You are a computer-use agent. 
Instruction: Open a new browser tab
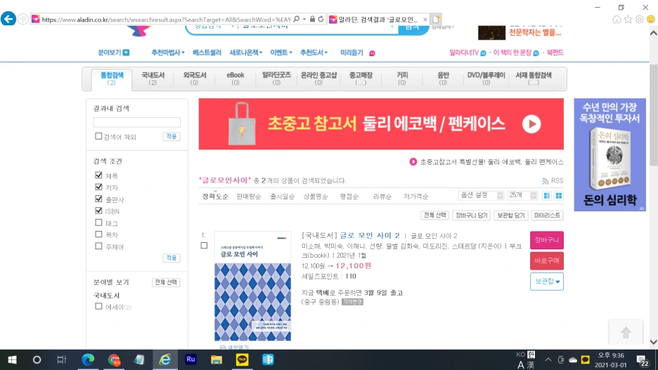436,19
